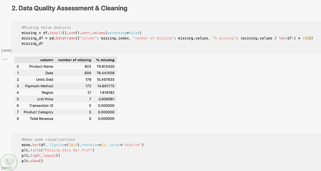Click the plt.show() line in second cell
The image size is (321, 171).
pos(32,161)
